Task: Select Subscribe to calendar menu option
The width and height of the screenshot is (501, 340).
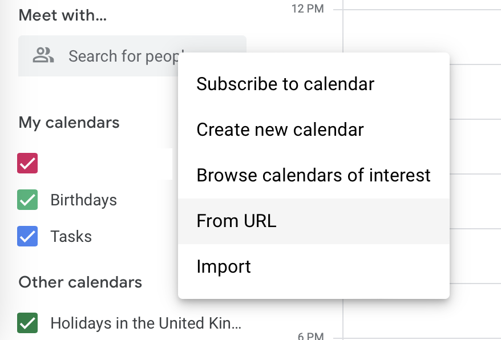Action: pyautogui.click(x=314, y=84)
